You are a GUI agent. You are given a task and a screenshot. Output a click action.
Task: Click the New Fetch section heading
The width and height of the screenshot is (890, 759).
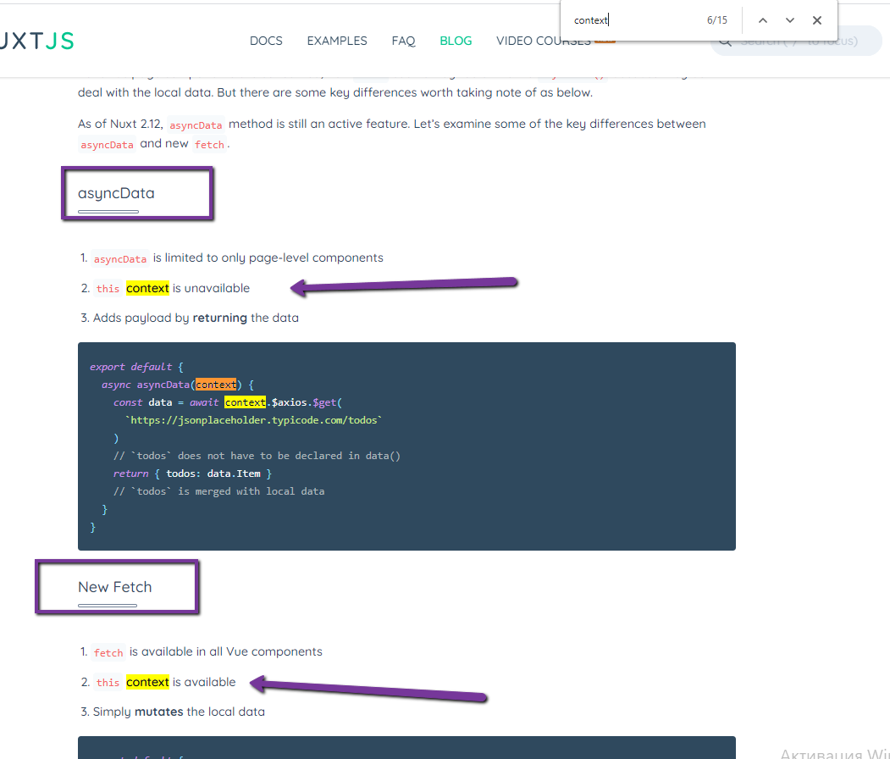click(x=115, y=587)
